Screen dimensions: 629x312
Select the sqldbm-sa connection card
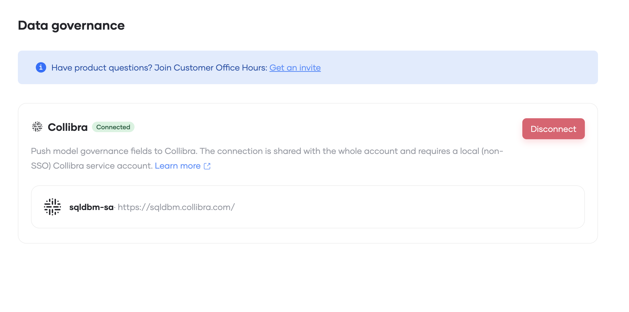(308, 207)
